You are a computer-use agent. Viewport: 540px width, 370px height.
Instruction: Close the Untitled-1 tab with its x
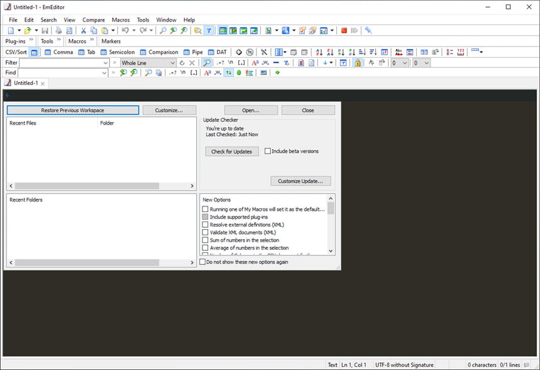(43, 84)
